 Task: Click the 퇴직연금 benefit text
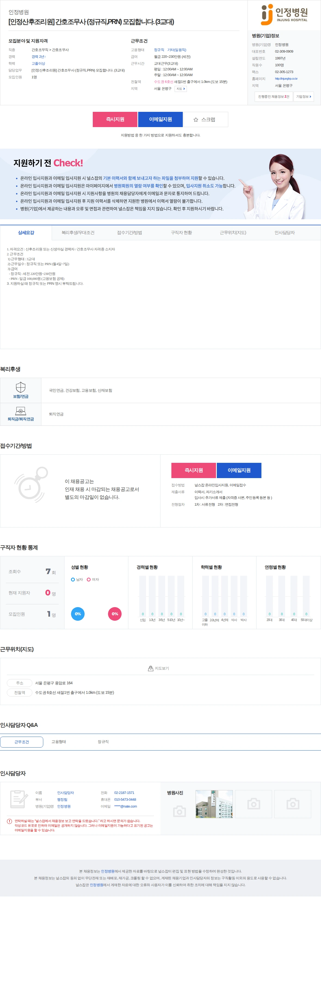tap(56, 414)
